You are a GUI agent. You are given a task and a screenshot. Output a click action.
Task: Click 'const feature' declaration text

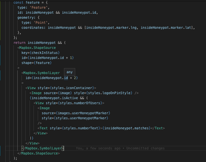pos(27,2)
